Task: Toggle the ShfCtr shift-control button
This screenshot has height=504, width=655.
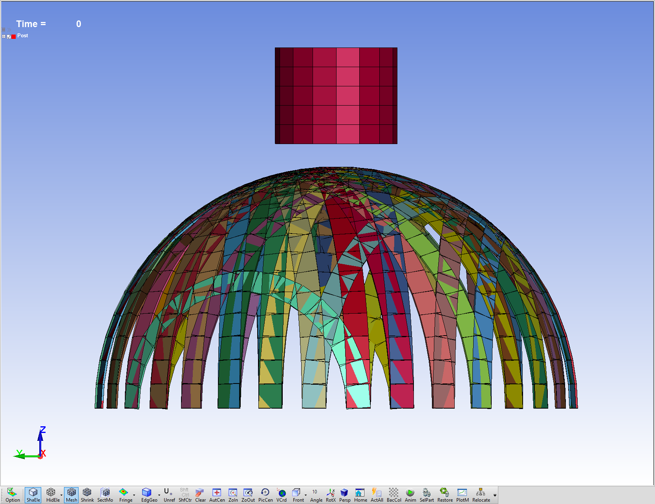Action: pos(185,495)
